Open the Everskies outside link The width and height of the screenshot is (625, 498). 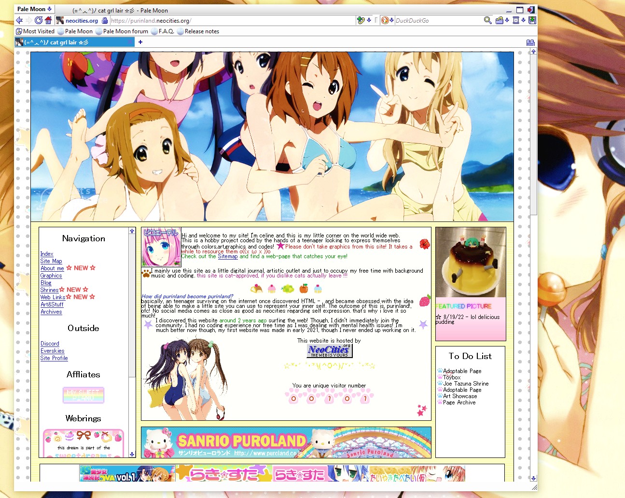pos(52,351)
